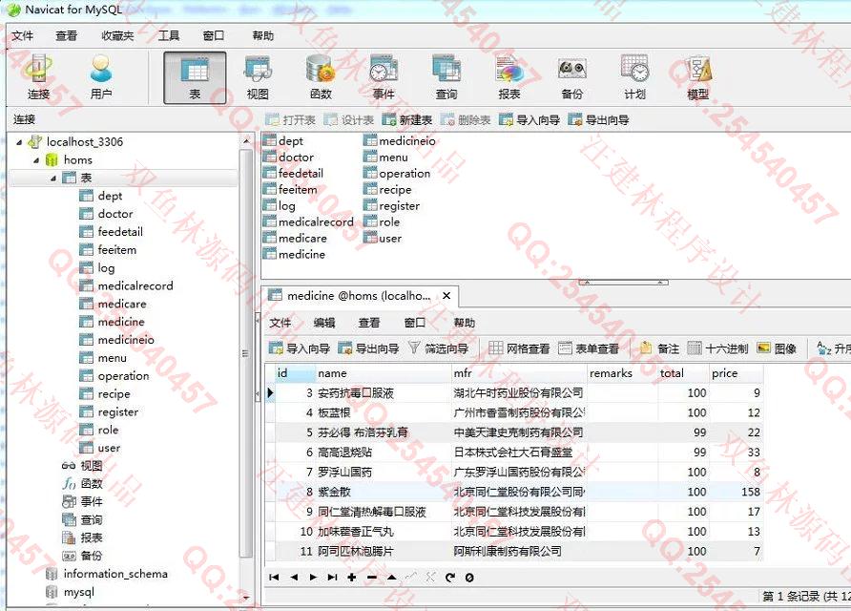Open 编辑 menu in medicine table window
The width and height of the screenshot is (851, 611).
click(324, 323)
